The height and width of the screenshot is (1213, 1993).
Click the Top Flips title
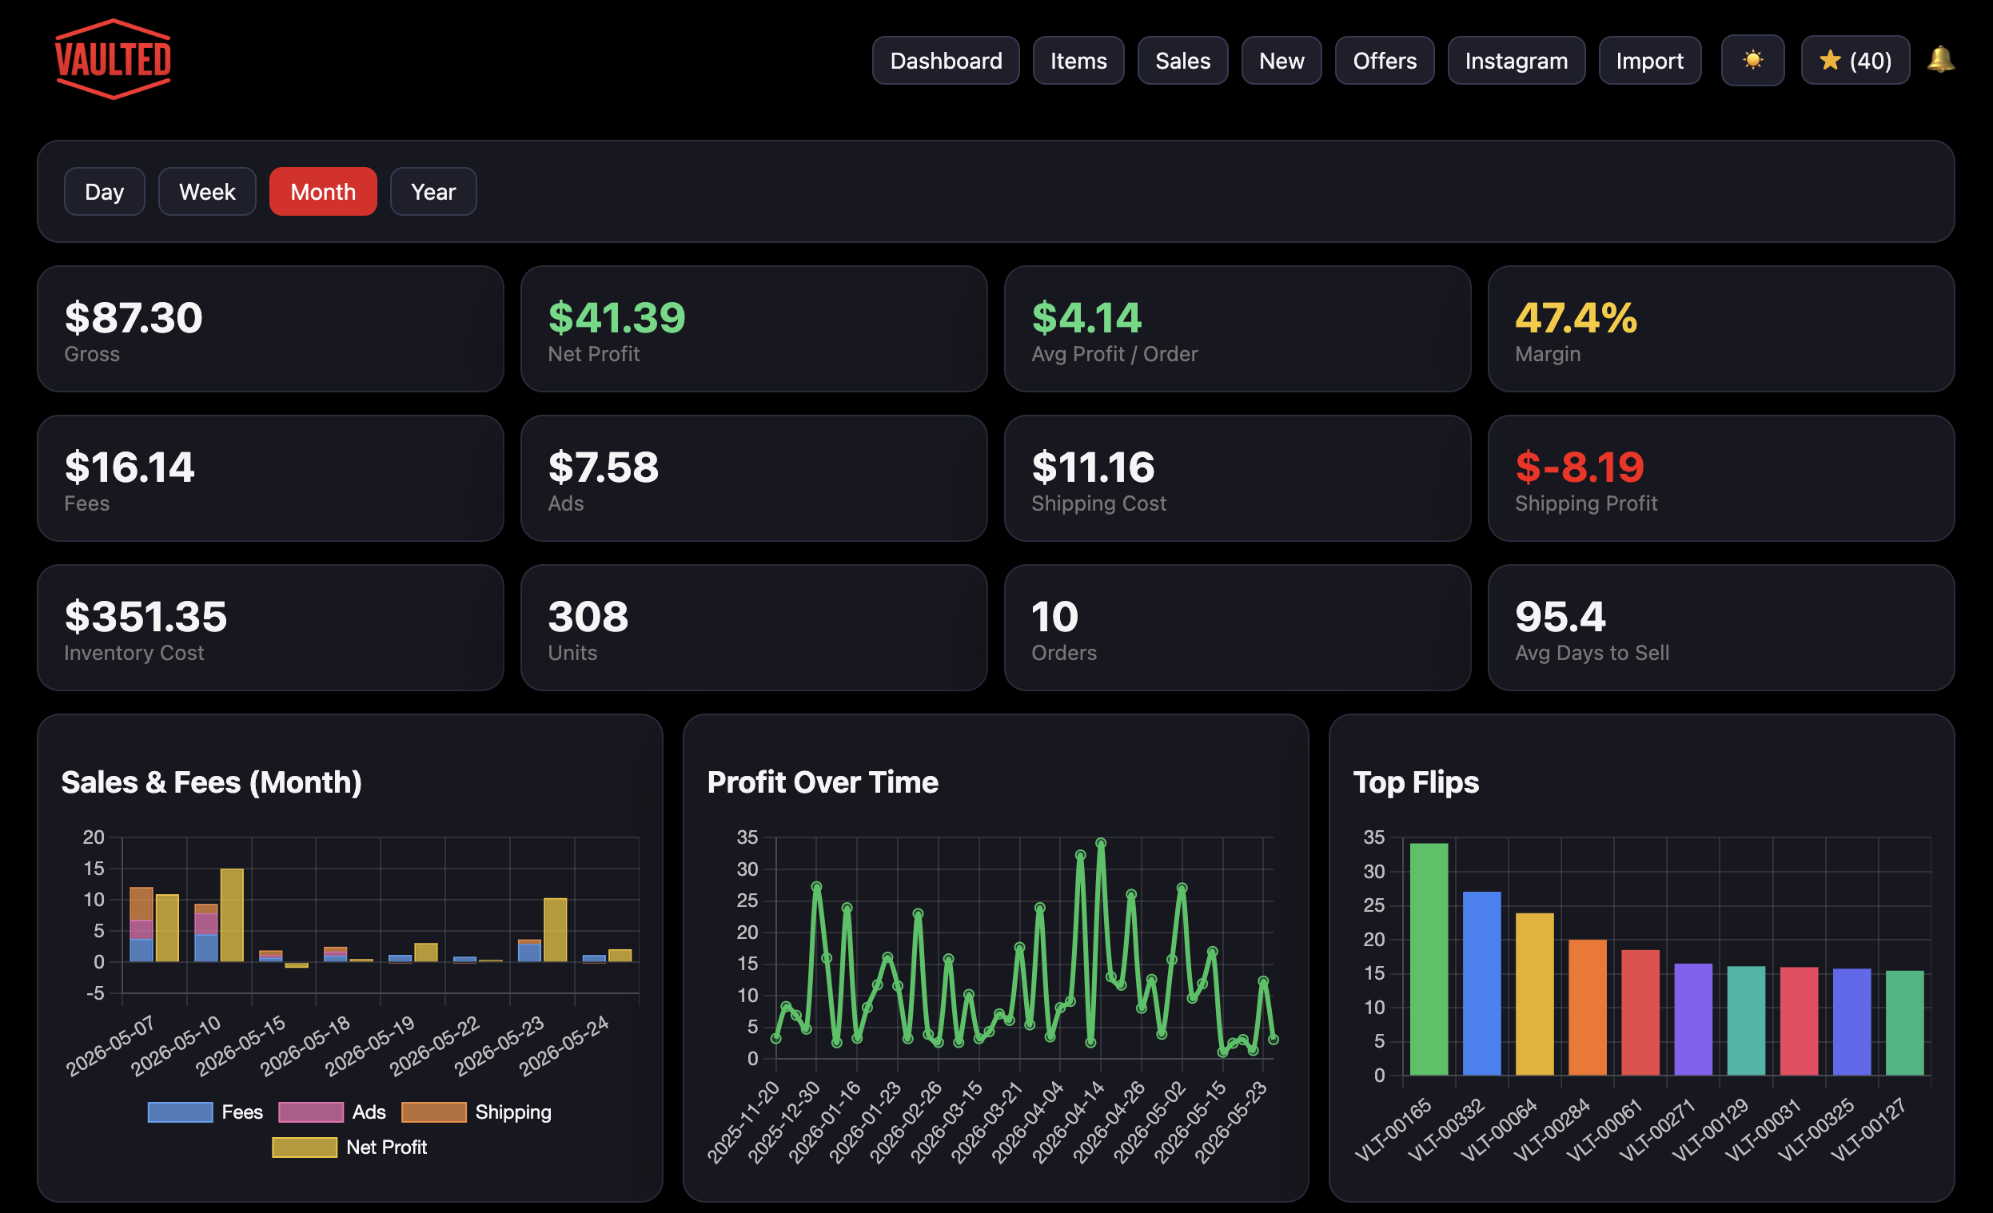pyautogui.click(x=1416, y=783)
